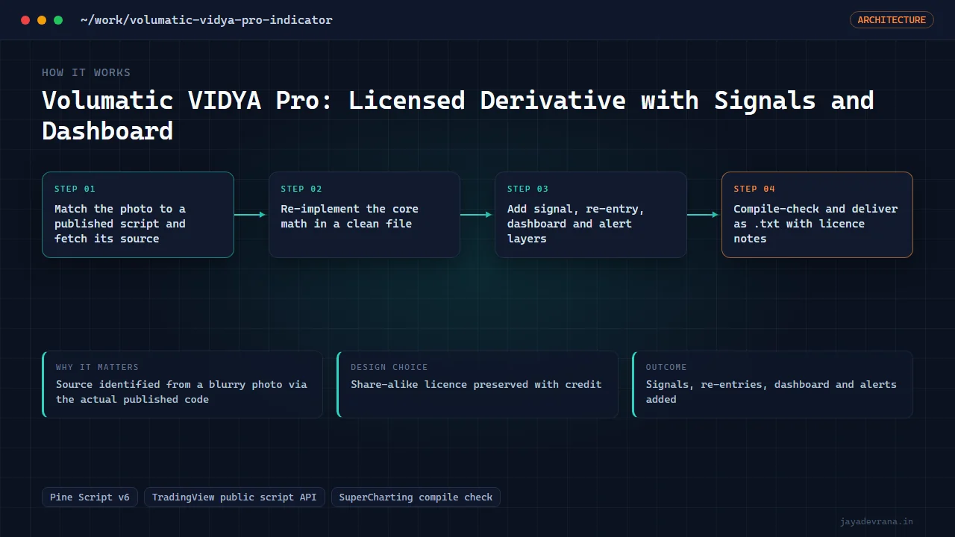Click the red close window dot

pyautogui.click(x=25, y=20)
